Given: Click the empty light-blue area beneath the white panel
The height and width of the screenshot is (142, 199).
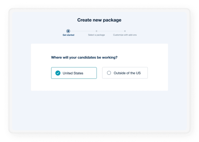Looking at the screenshot, I should click(100, 110).
